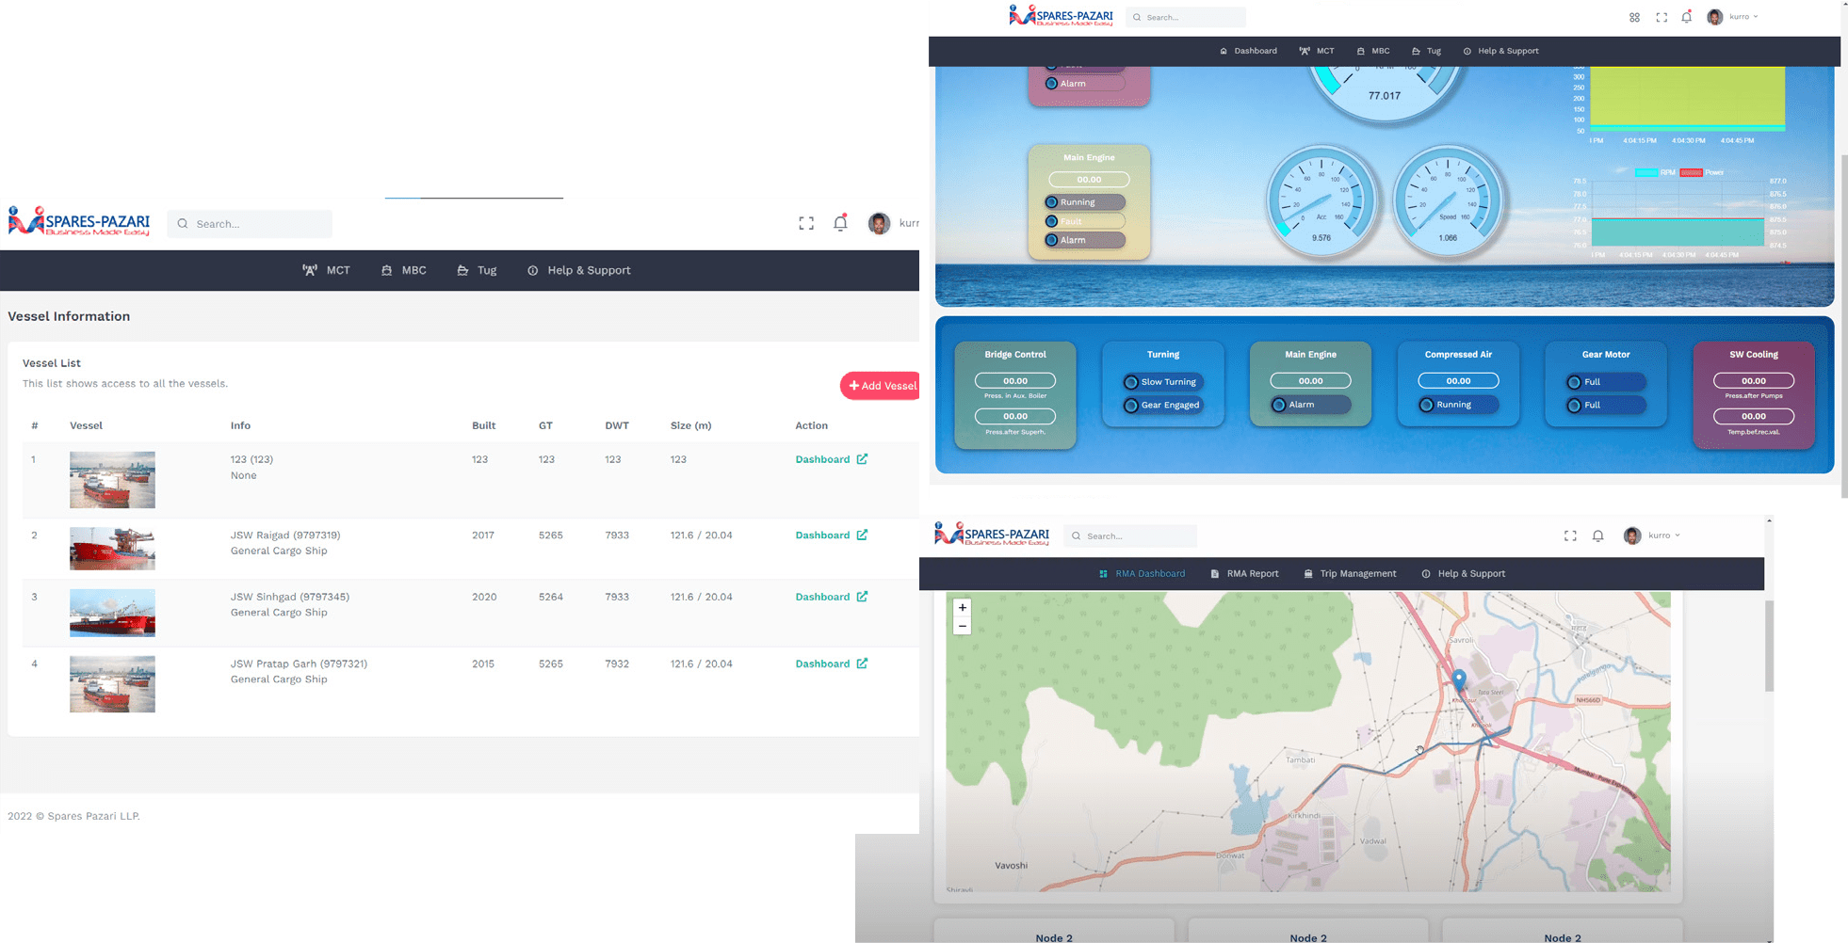This screenshot has height=943, width=1848.
Task: Click fullscreen icon in engine dashboard header
Action: (x=1662, y=17)
